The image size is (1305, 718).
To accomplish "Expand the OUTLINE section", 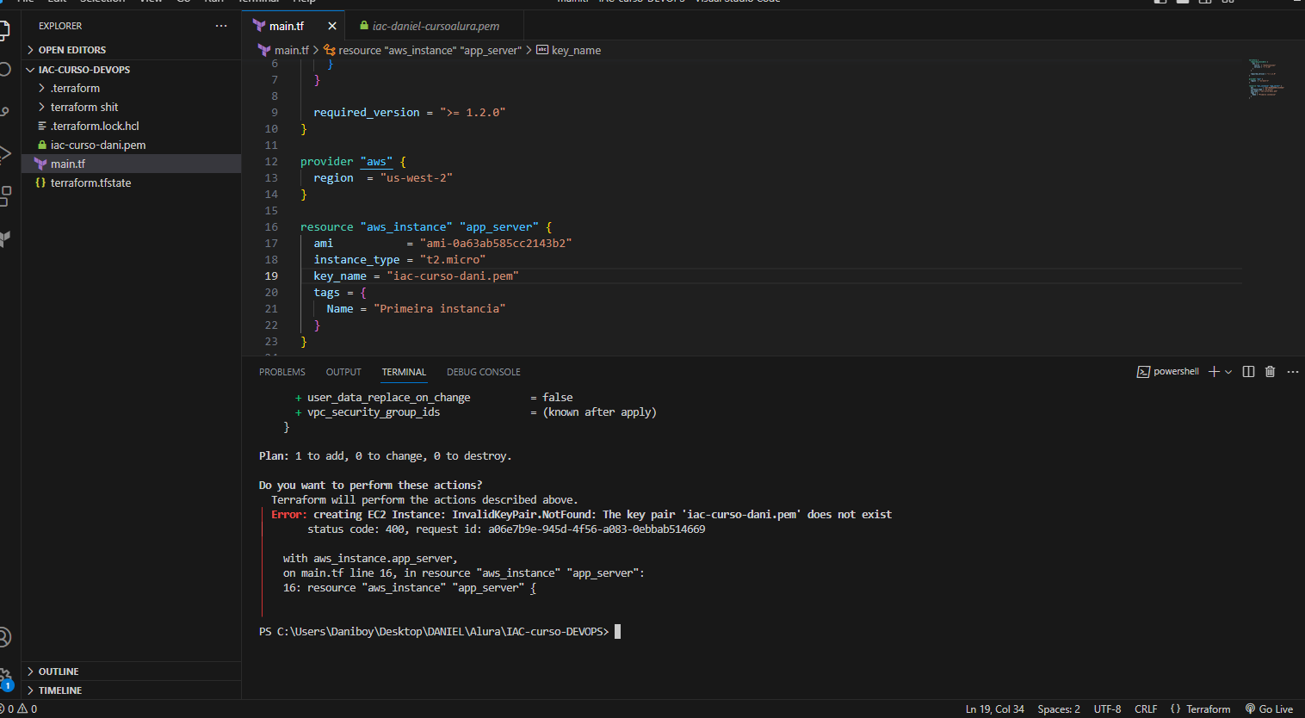I will (131, 672).
